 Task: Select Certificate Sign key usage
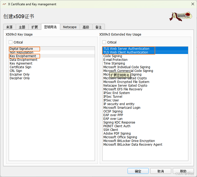coord(52,67)
